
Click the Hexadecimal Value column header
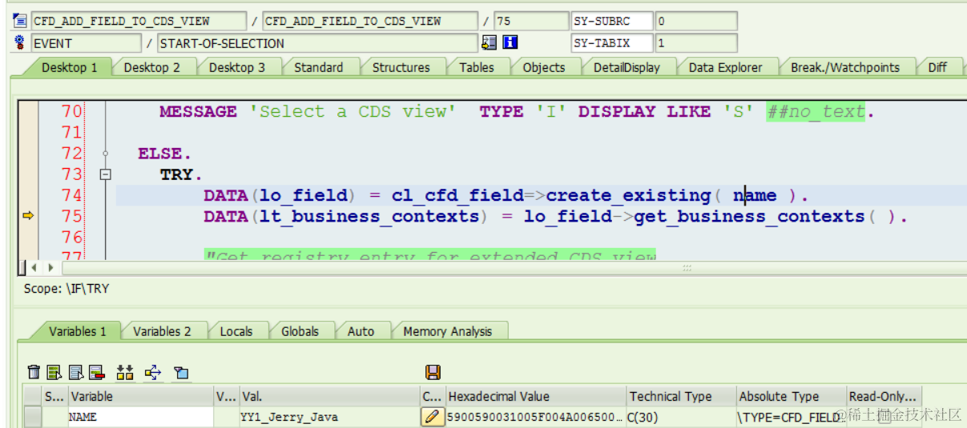[535, 396]
